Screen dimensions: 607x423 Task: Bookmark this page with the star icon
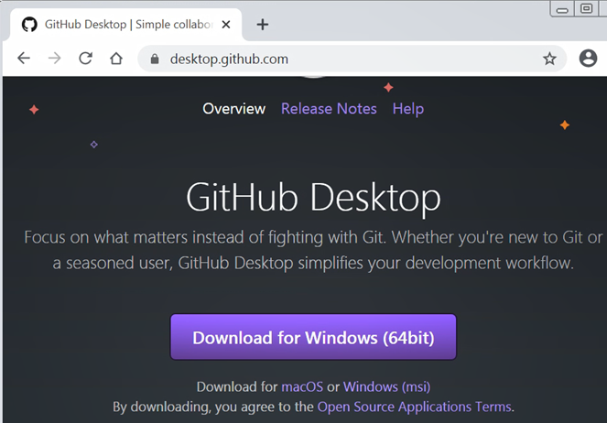[x=549, y=59]
